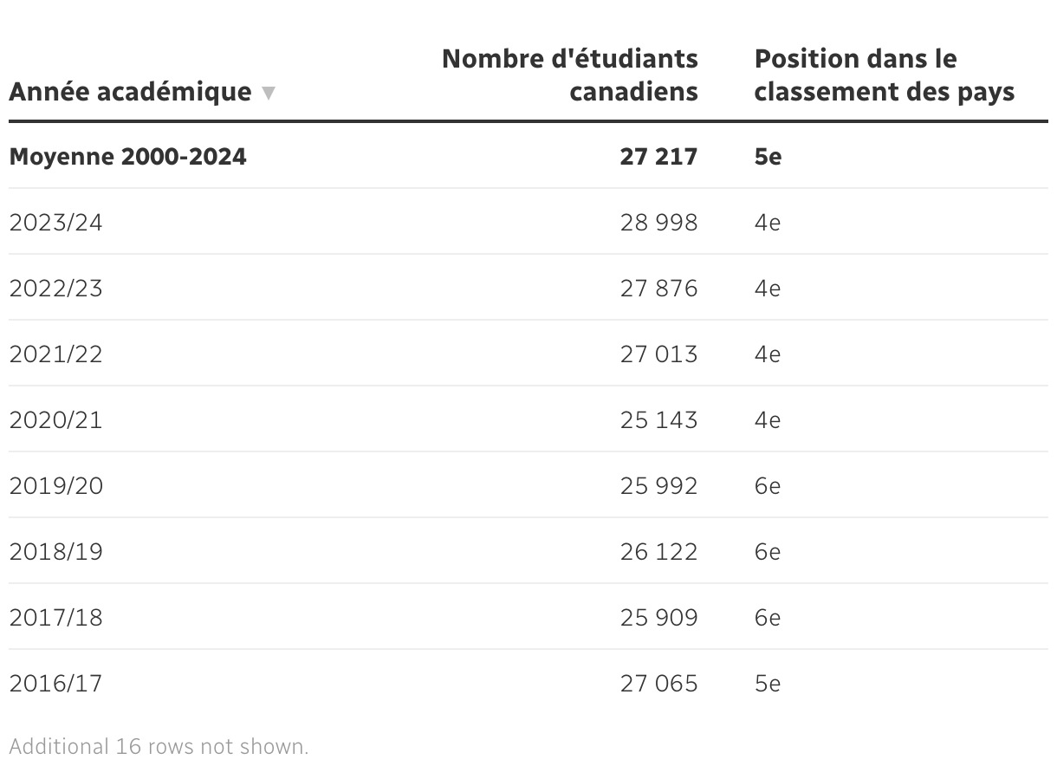Click the 27 876 value cell

point(659,289)
